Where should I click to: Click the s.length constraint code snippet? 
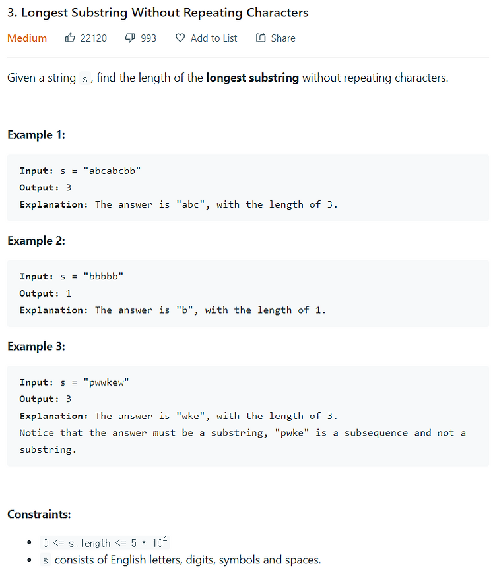105,542
